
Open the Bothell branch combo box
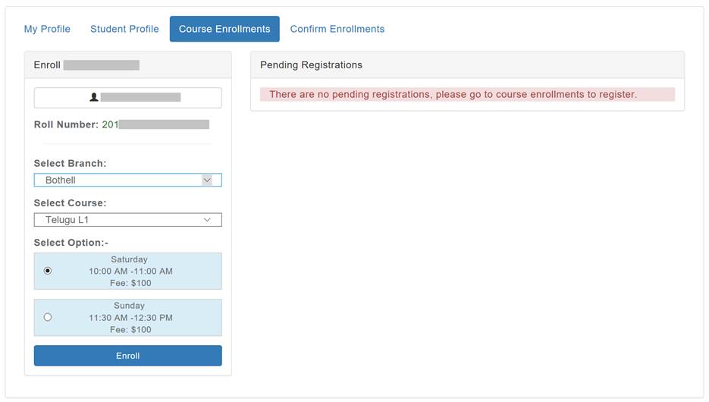tap(128, 180)
